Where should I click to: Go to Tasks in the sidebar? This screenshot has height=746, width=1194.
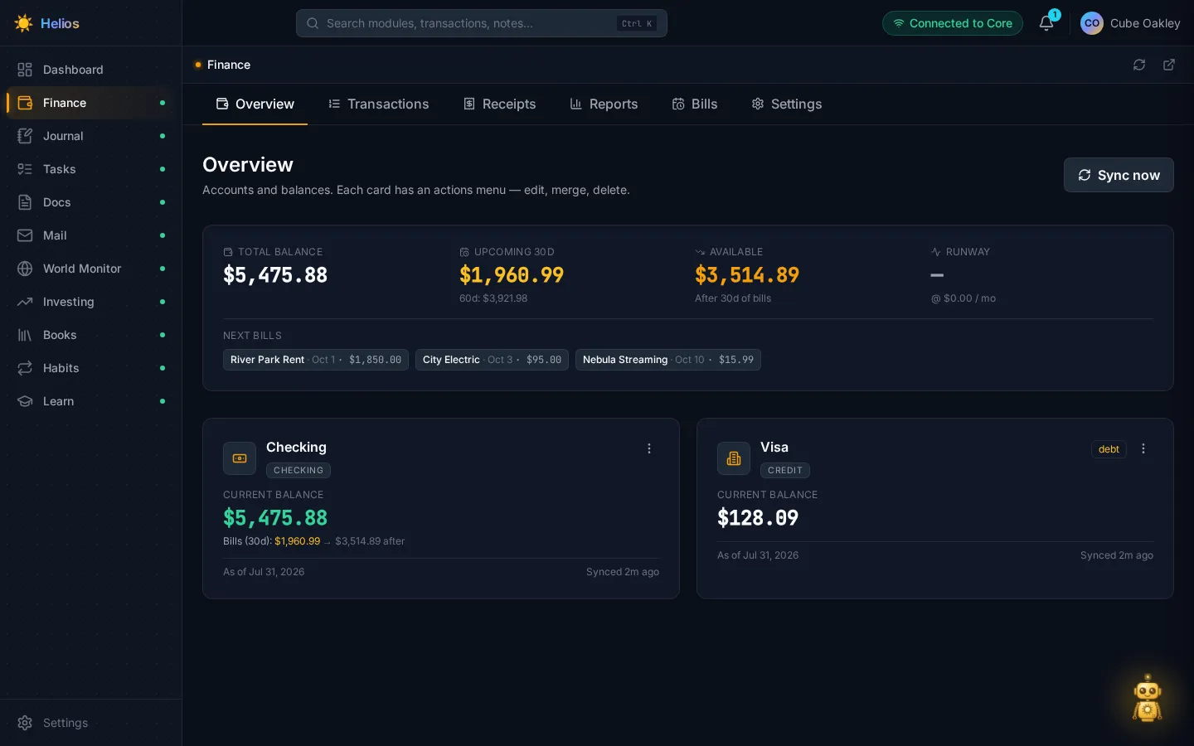pyautogui.click(x=91, y=169)
